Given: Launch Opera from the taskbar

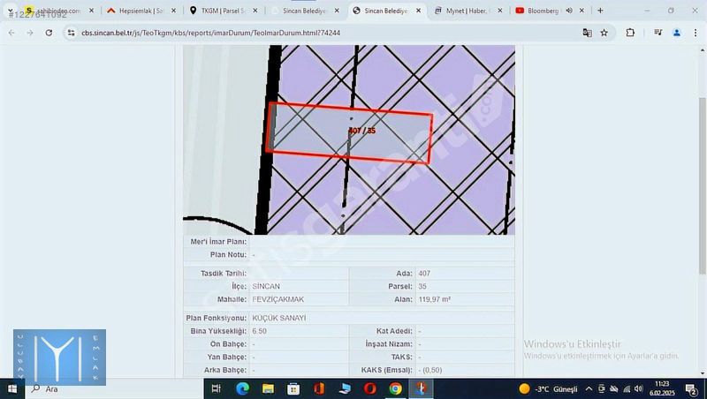Looking at the screenshot, I should point(369,388).
